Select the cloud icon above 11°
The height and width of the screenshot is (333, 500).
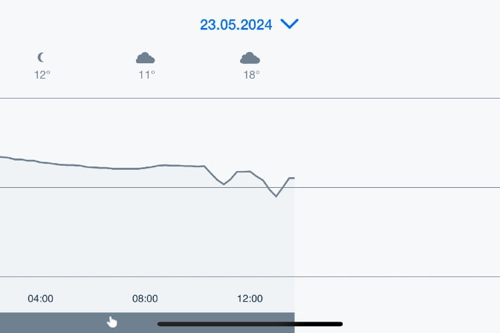pyautogui.click(x=145, y=58)
